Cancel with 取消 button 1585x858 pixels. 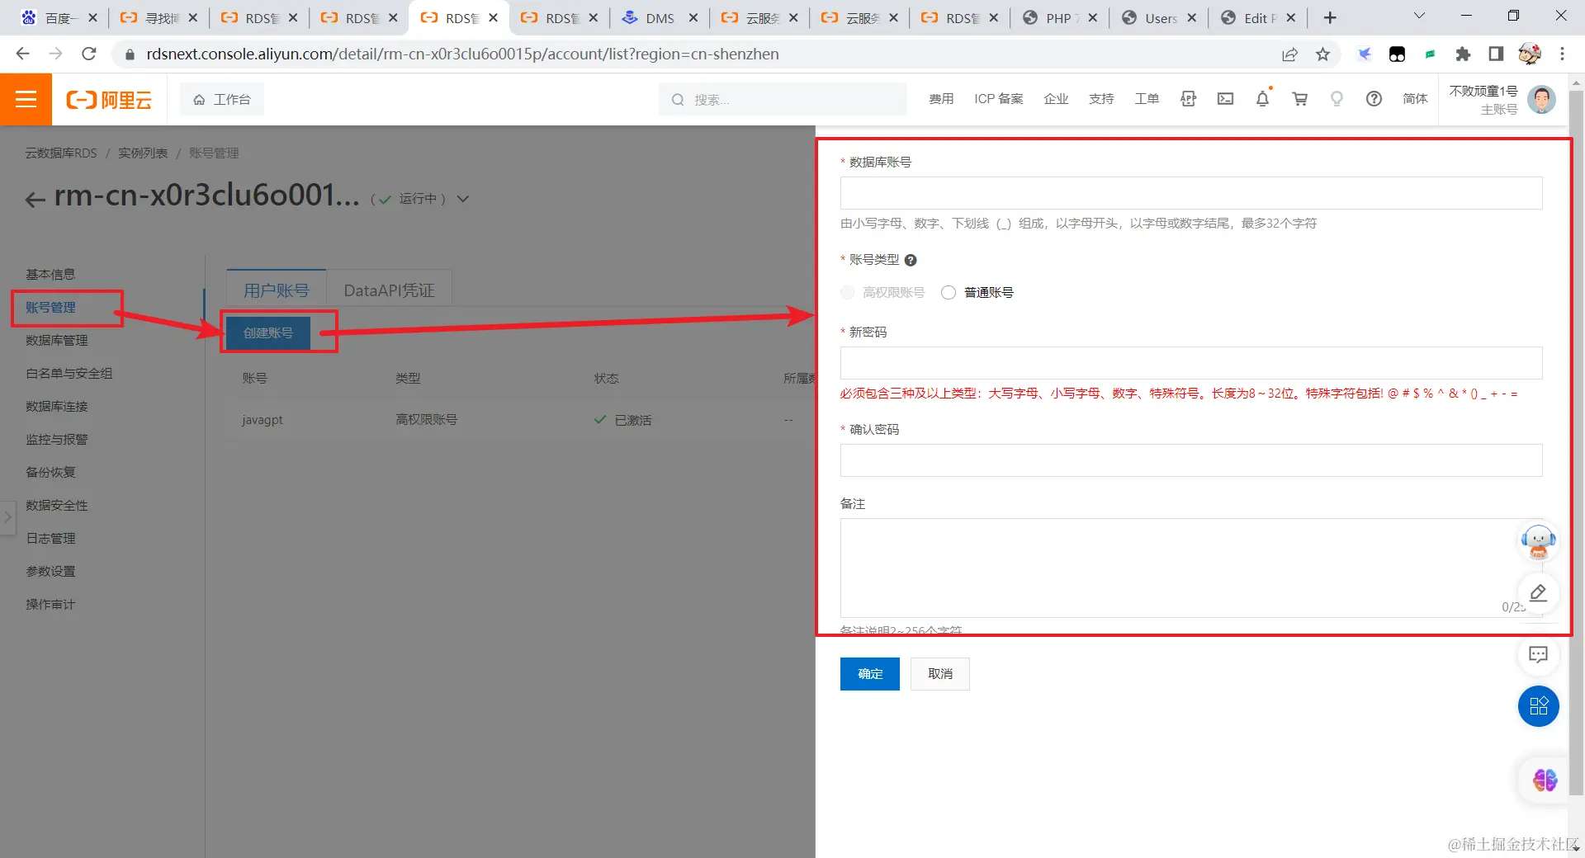940,674
